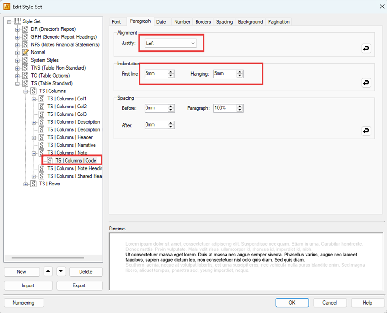Expand the TNS (Table Non-Standard) node
Image resolution: width=387 pixels, height=313 pixels.
[x=17, y=68]
